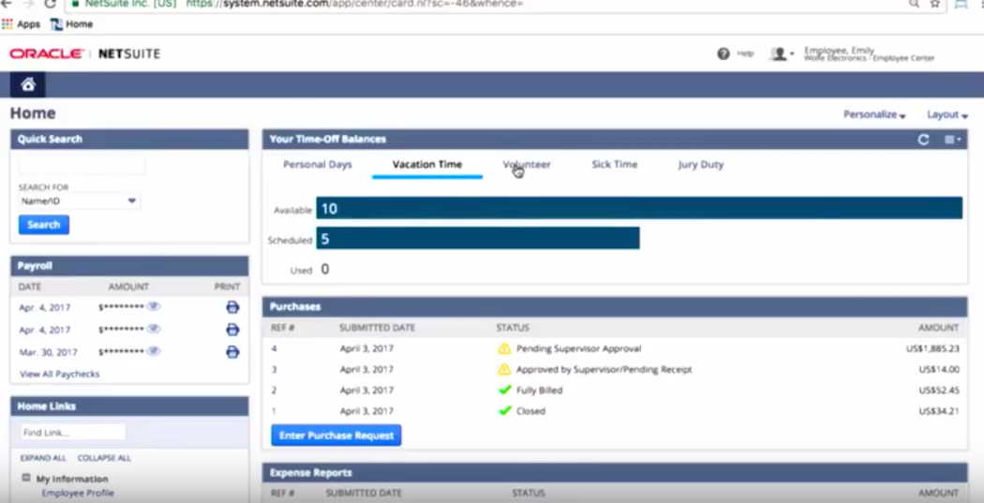Unmask the Mar. 30, 2017 paycheck amount
Image resolution: width=984 pixels, height=503 pixels.
154,351
